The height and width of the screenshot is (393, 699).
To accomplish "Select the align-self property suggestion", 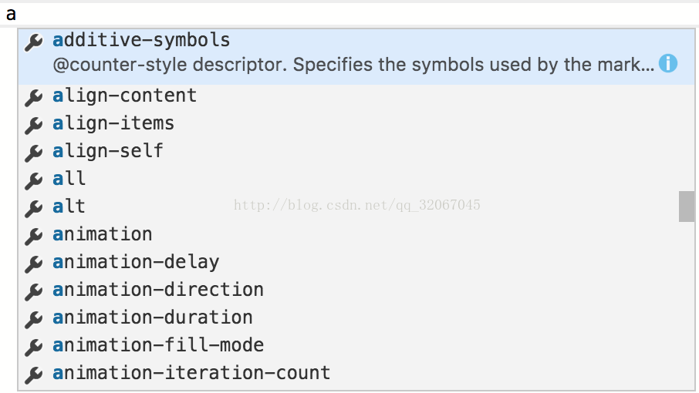I will coord(356,151).
